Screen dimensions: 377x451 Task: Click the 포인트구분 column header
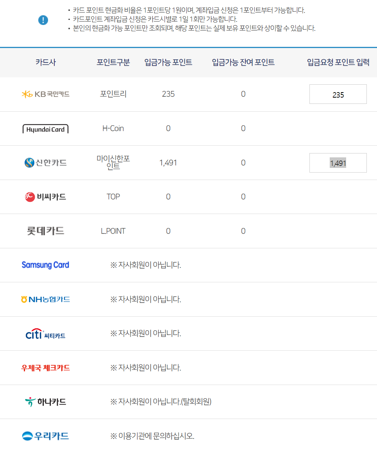point(113,62)
